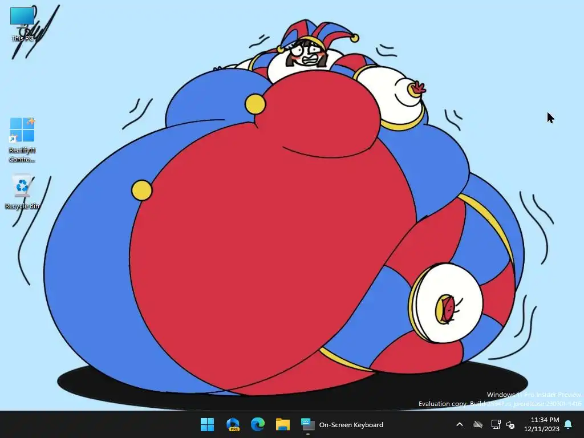
Task: Expand the hidden system tray icons
Action: coord(460,424)
